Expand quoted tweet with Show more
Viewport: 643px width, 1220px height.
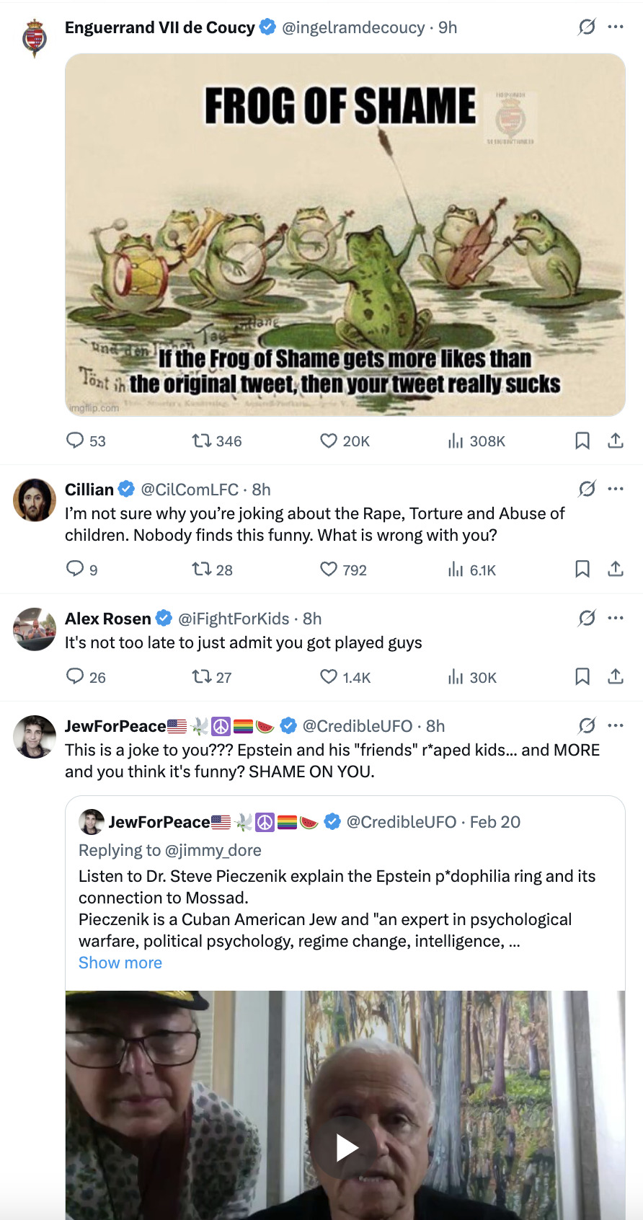[x=120, y=963]
